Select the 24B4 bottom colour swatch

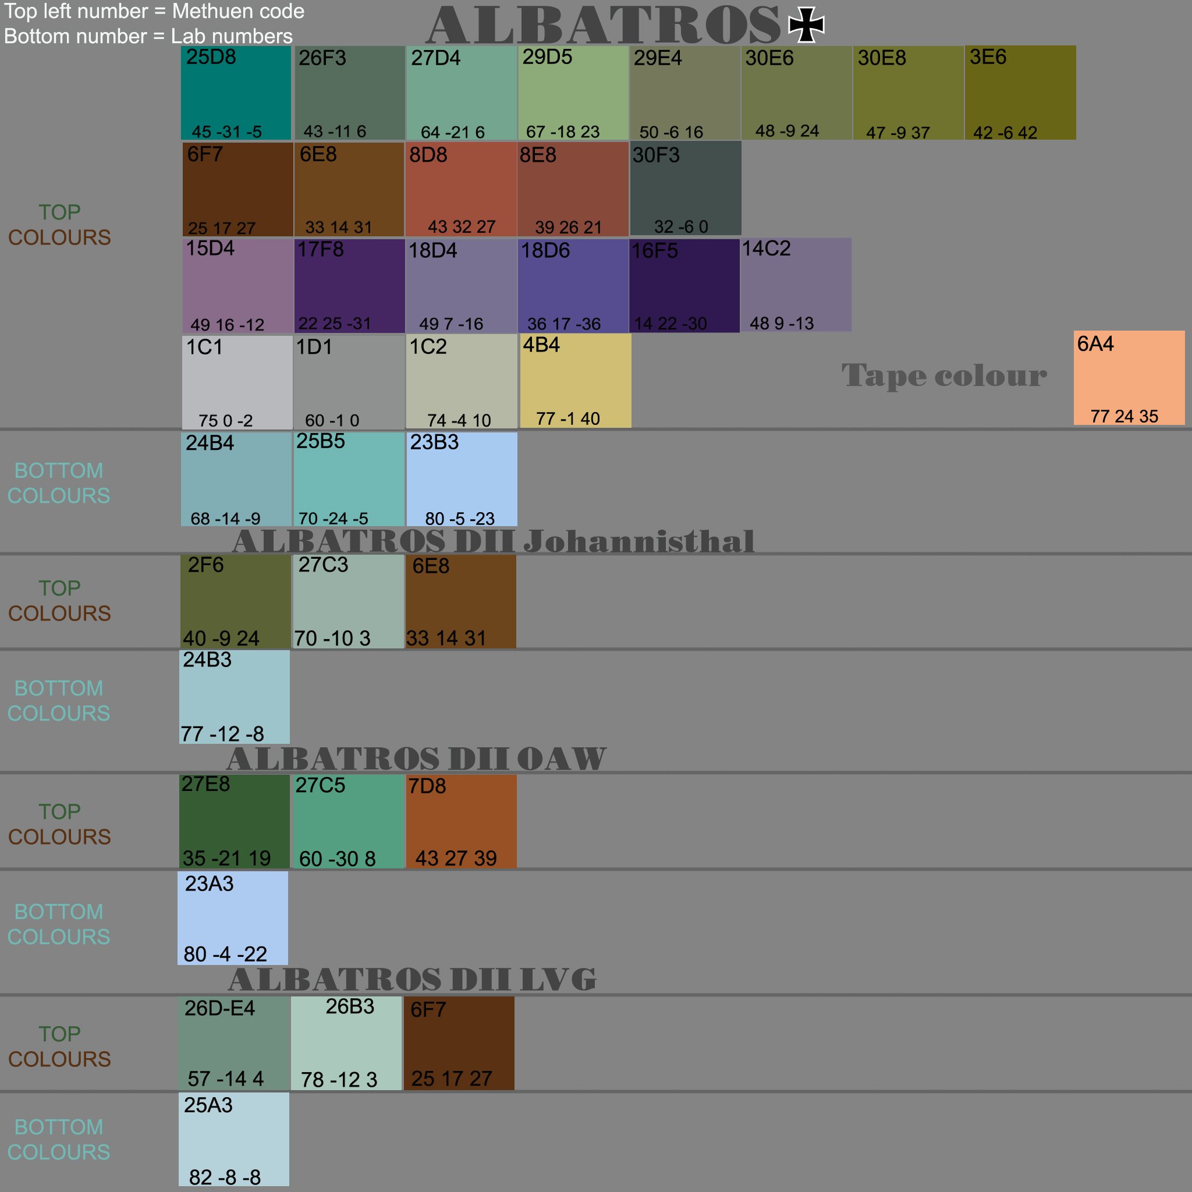pos(236,479)
